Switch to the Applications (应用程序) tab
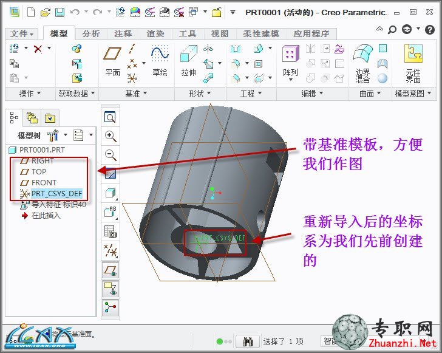Viewport: 442px width, 353px height. pos(311,34)
